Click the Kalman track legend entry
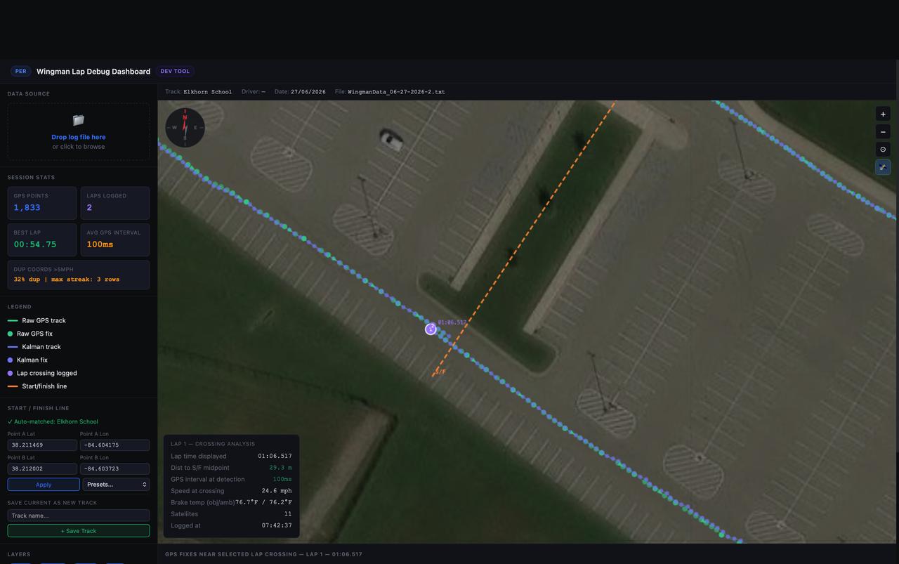The height and width of the screenshot is (564, 899). (x=34, y=347)
